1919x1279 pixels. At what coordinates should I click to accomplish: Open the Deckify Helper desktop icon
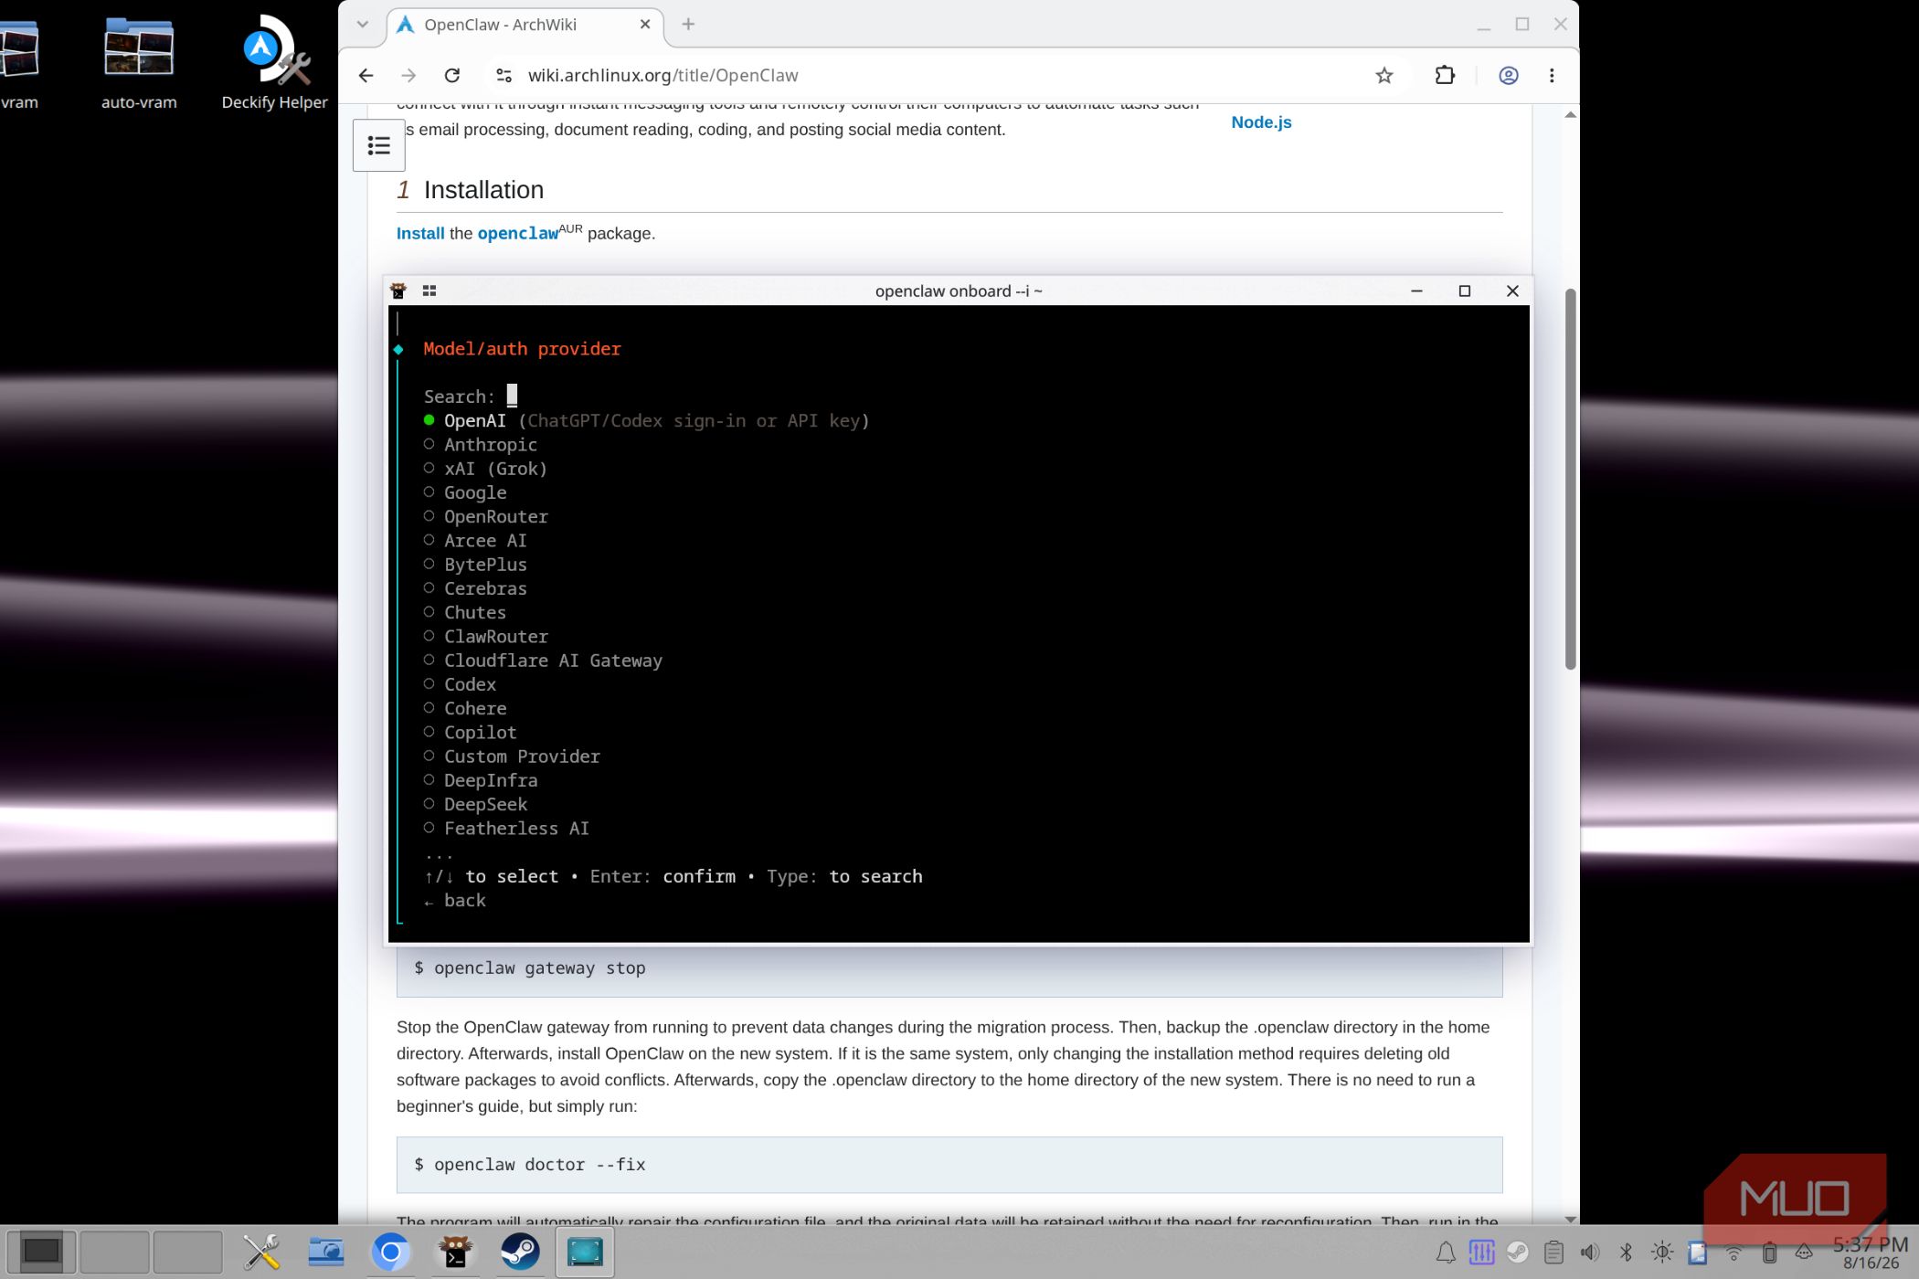[x=274, y=62]
